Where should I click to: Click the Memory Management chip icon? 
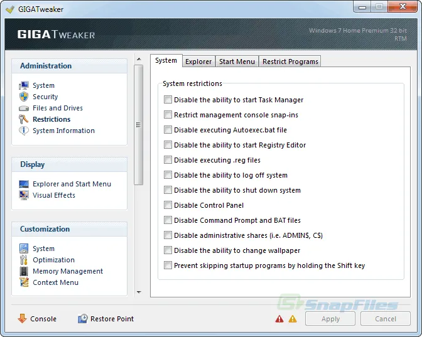24,271
